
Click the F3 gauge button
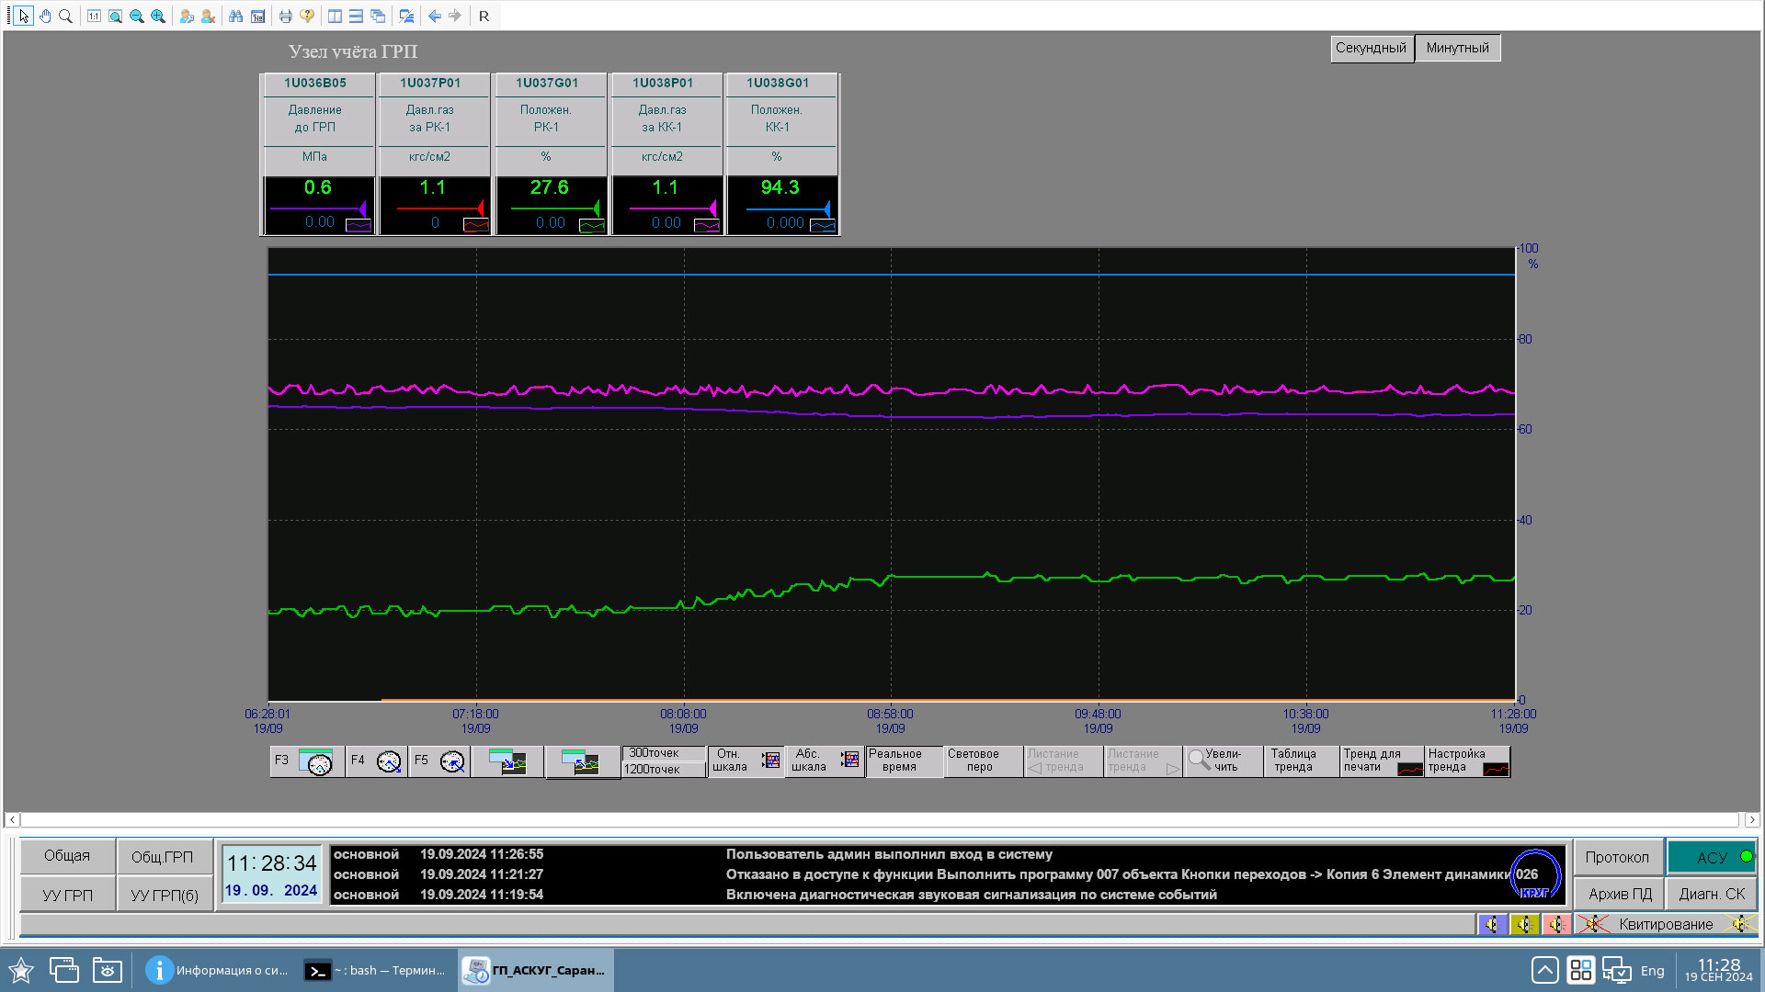tap(307, 761)
